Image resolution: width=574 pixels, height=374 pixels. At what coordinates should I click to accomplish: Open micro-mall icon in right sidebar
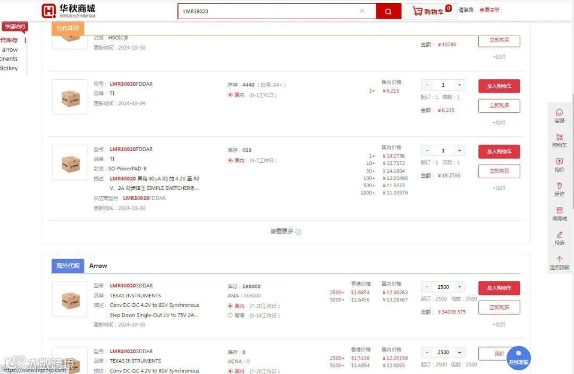click(559, 214)
